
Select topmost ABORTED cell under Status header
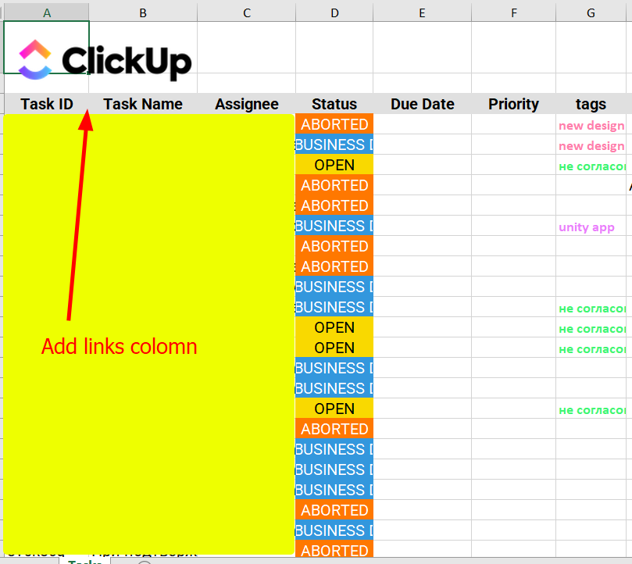click(334, 124)
